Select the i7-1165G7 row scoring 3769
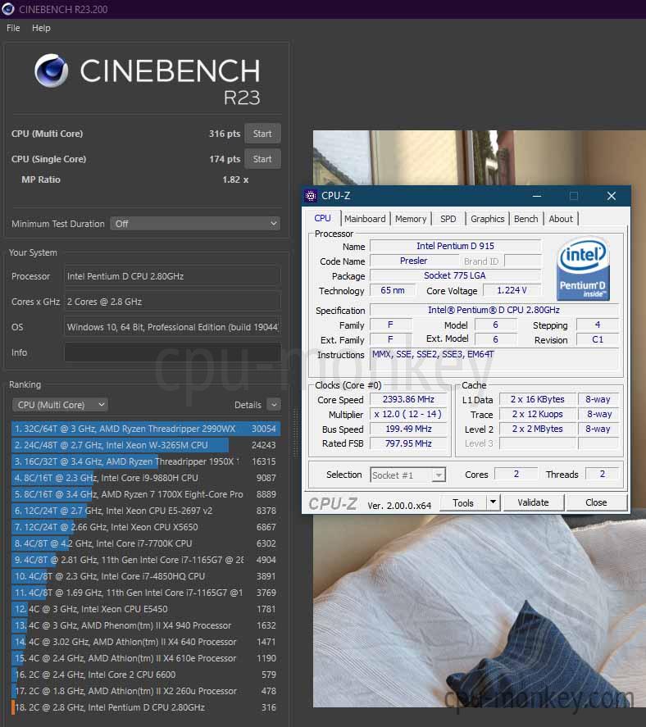This screenshot has height=727, width=646. tap(146, 593)
